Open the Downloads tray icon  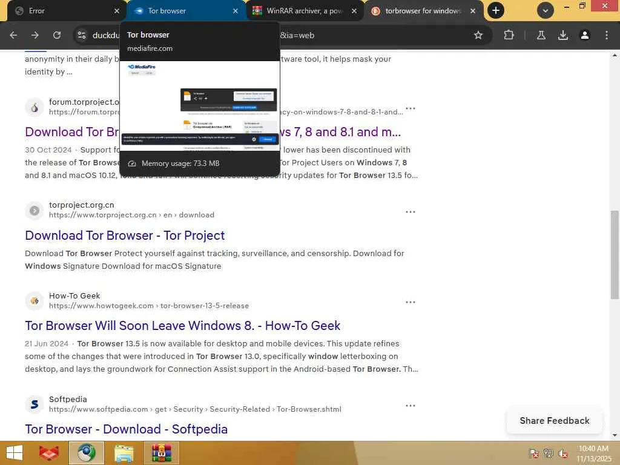click(x=563, y=35)
